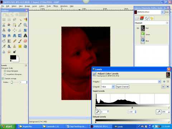The width and height of the screenshot is (172, 129).
Task: Select the Ink tool
Action: pyautogui.click(x=9, y=46)
